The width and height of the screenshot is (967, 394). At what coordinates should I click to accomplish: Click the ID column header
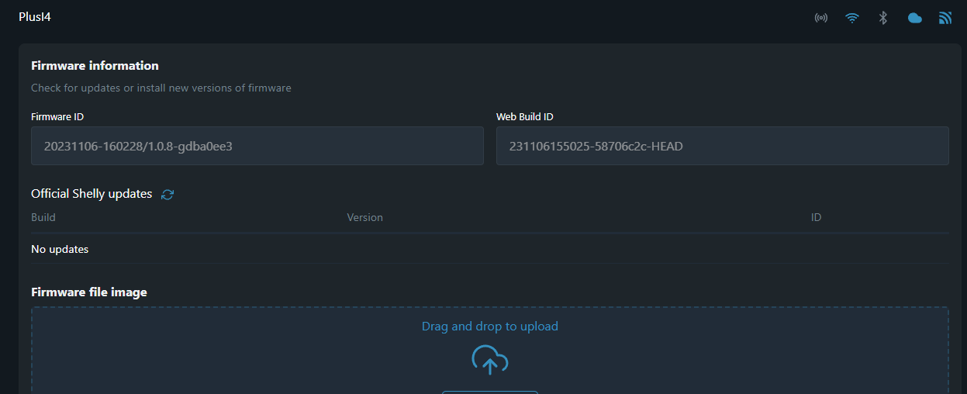coord(816,217)
